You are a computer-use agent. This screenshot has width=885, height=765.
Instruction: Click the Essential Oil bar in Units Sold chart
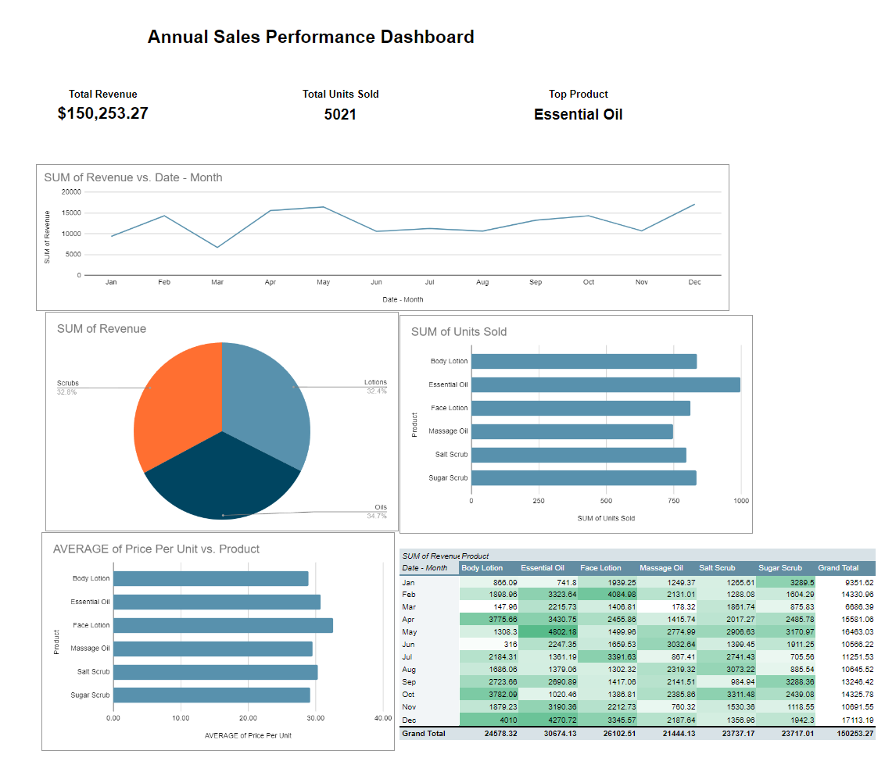[x=606, y=384]
